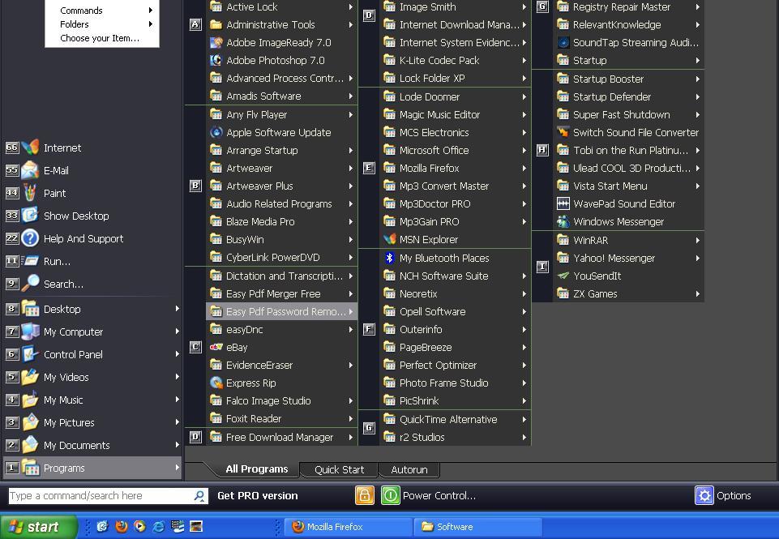Click the Control Panel icon
Screen dimensions: 779x539
30,354
